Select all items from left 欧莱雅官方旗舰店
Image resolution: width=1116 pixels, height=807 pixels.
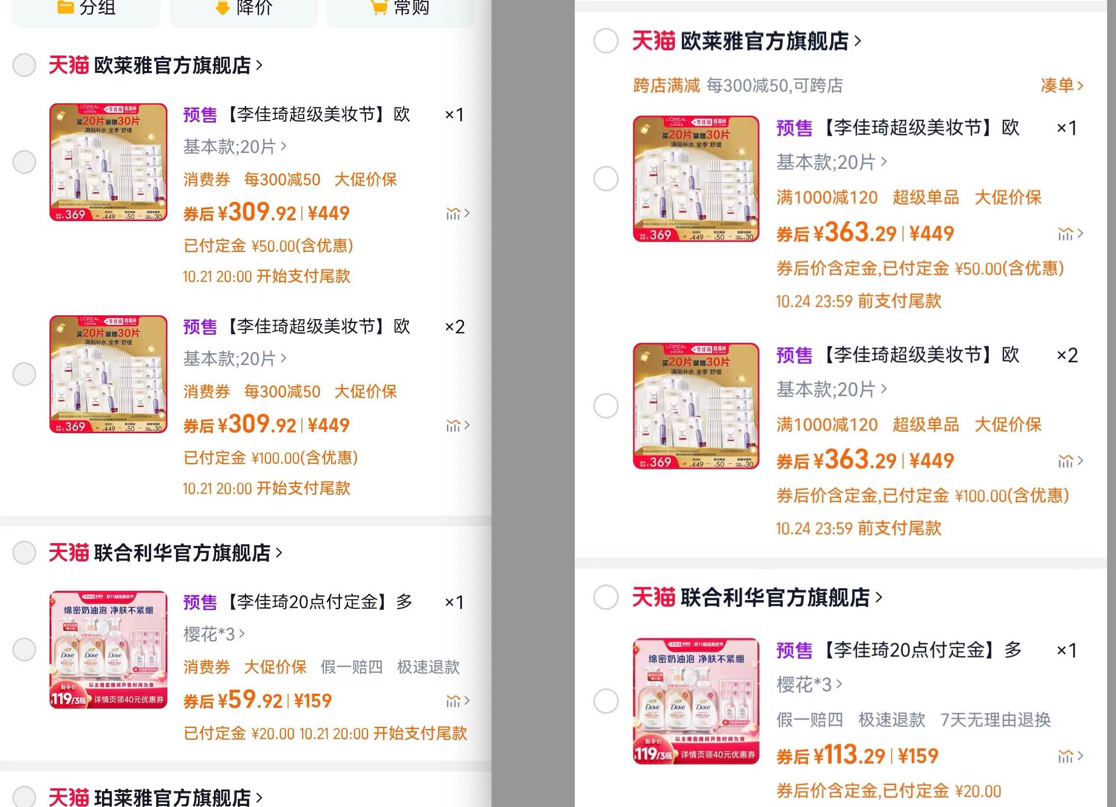[24, 65]
